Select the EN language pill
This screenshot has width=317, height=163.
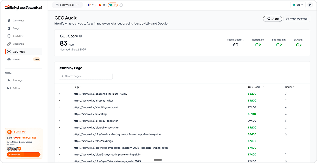pos(113,5)
